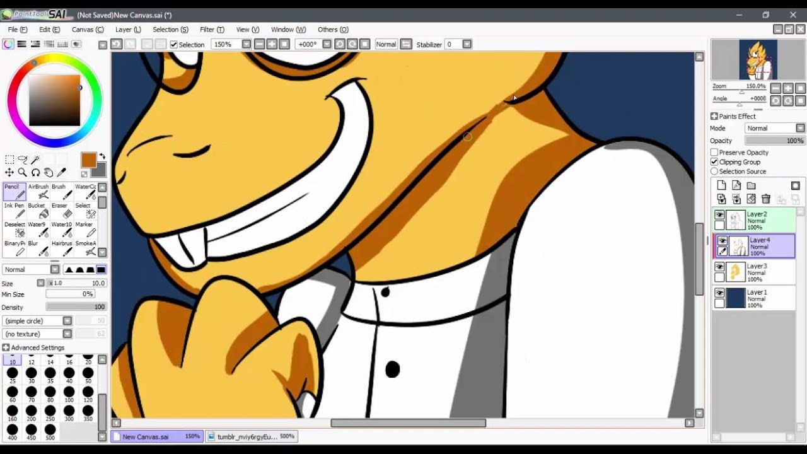The height and width of the screenshot is (454, 807).
Task: Select the Brush tool
Action: pyautogui.click(x=62, y=192)
